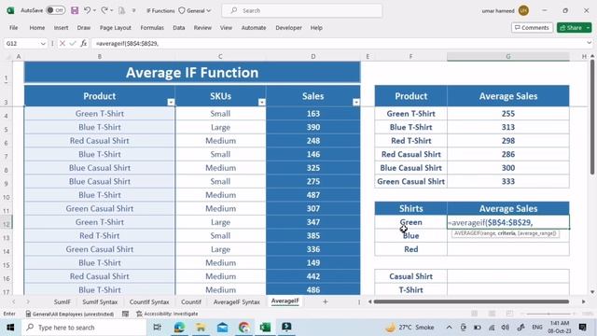This screenshot has width=597, height=336.
Task: Click the Redo arrow icon
Action: 104,10
